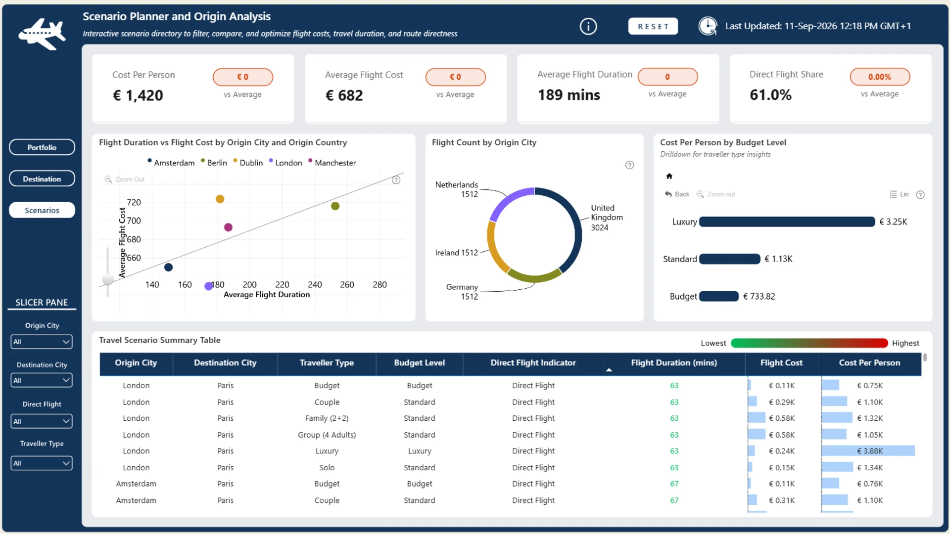Click Zoom Out magnifier on scatter chart

pos(108,179)
